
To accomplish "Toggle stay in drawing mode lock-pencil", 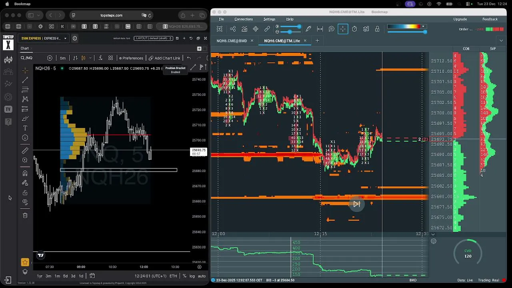I will pyautogui.click(x=25, y=183).
